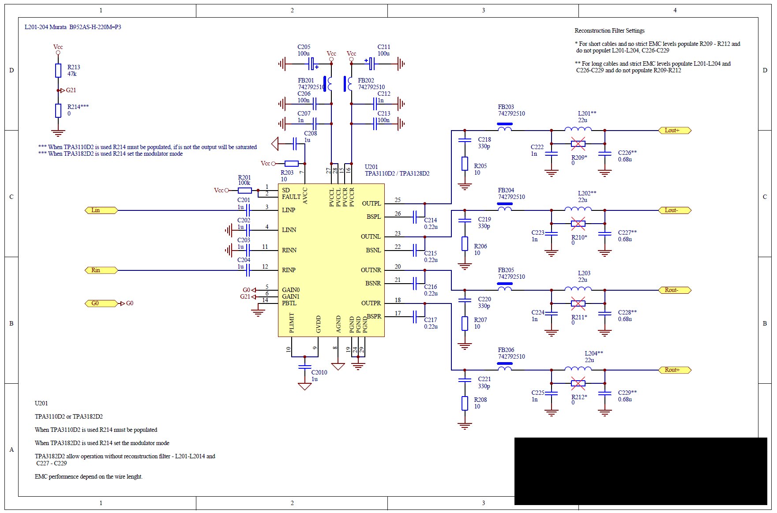Click the crossed-out R209 resistor symbol
777x513 pixels.
pos(578,144)
